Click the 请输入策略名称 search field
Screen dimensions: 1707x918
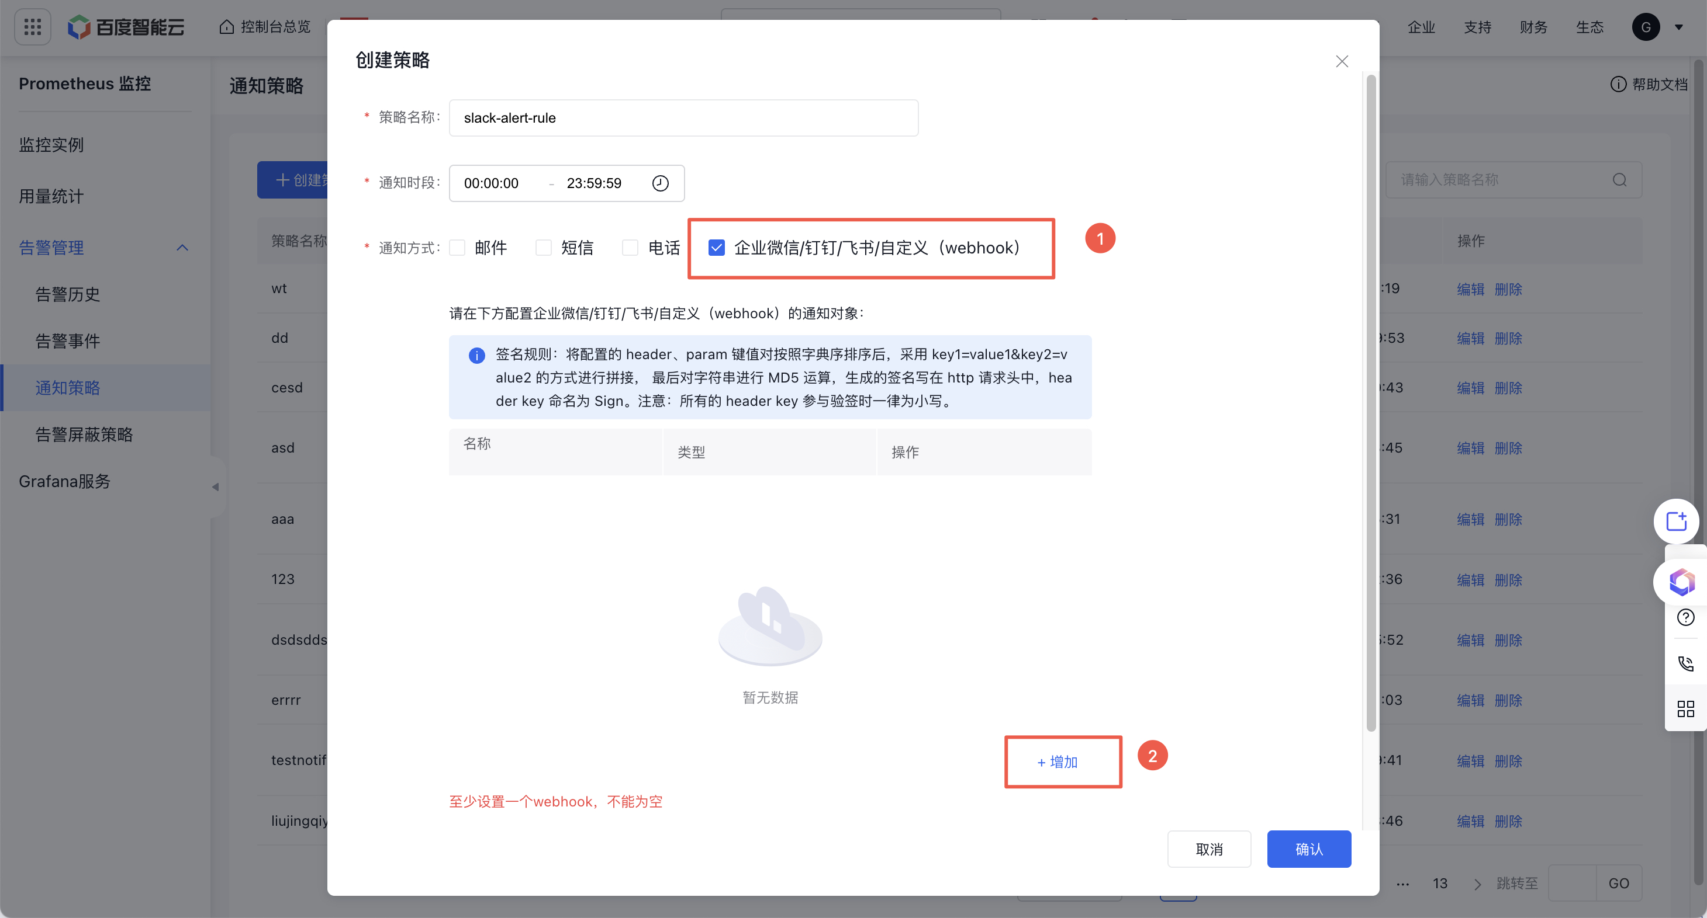[1514, 180]
